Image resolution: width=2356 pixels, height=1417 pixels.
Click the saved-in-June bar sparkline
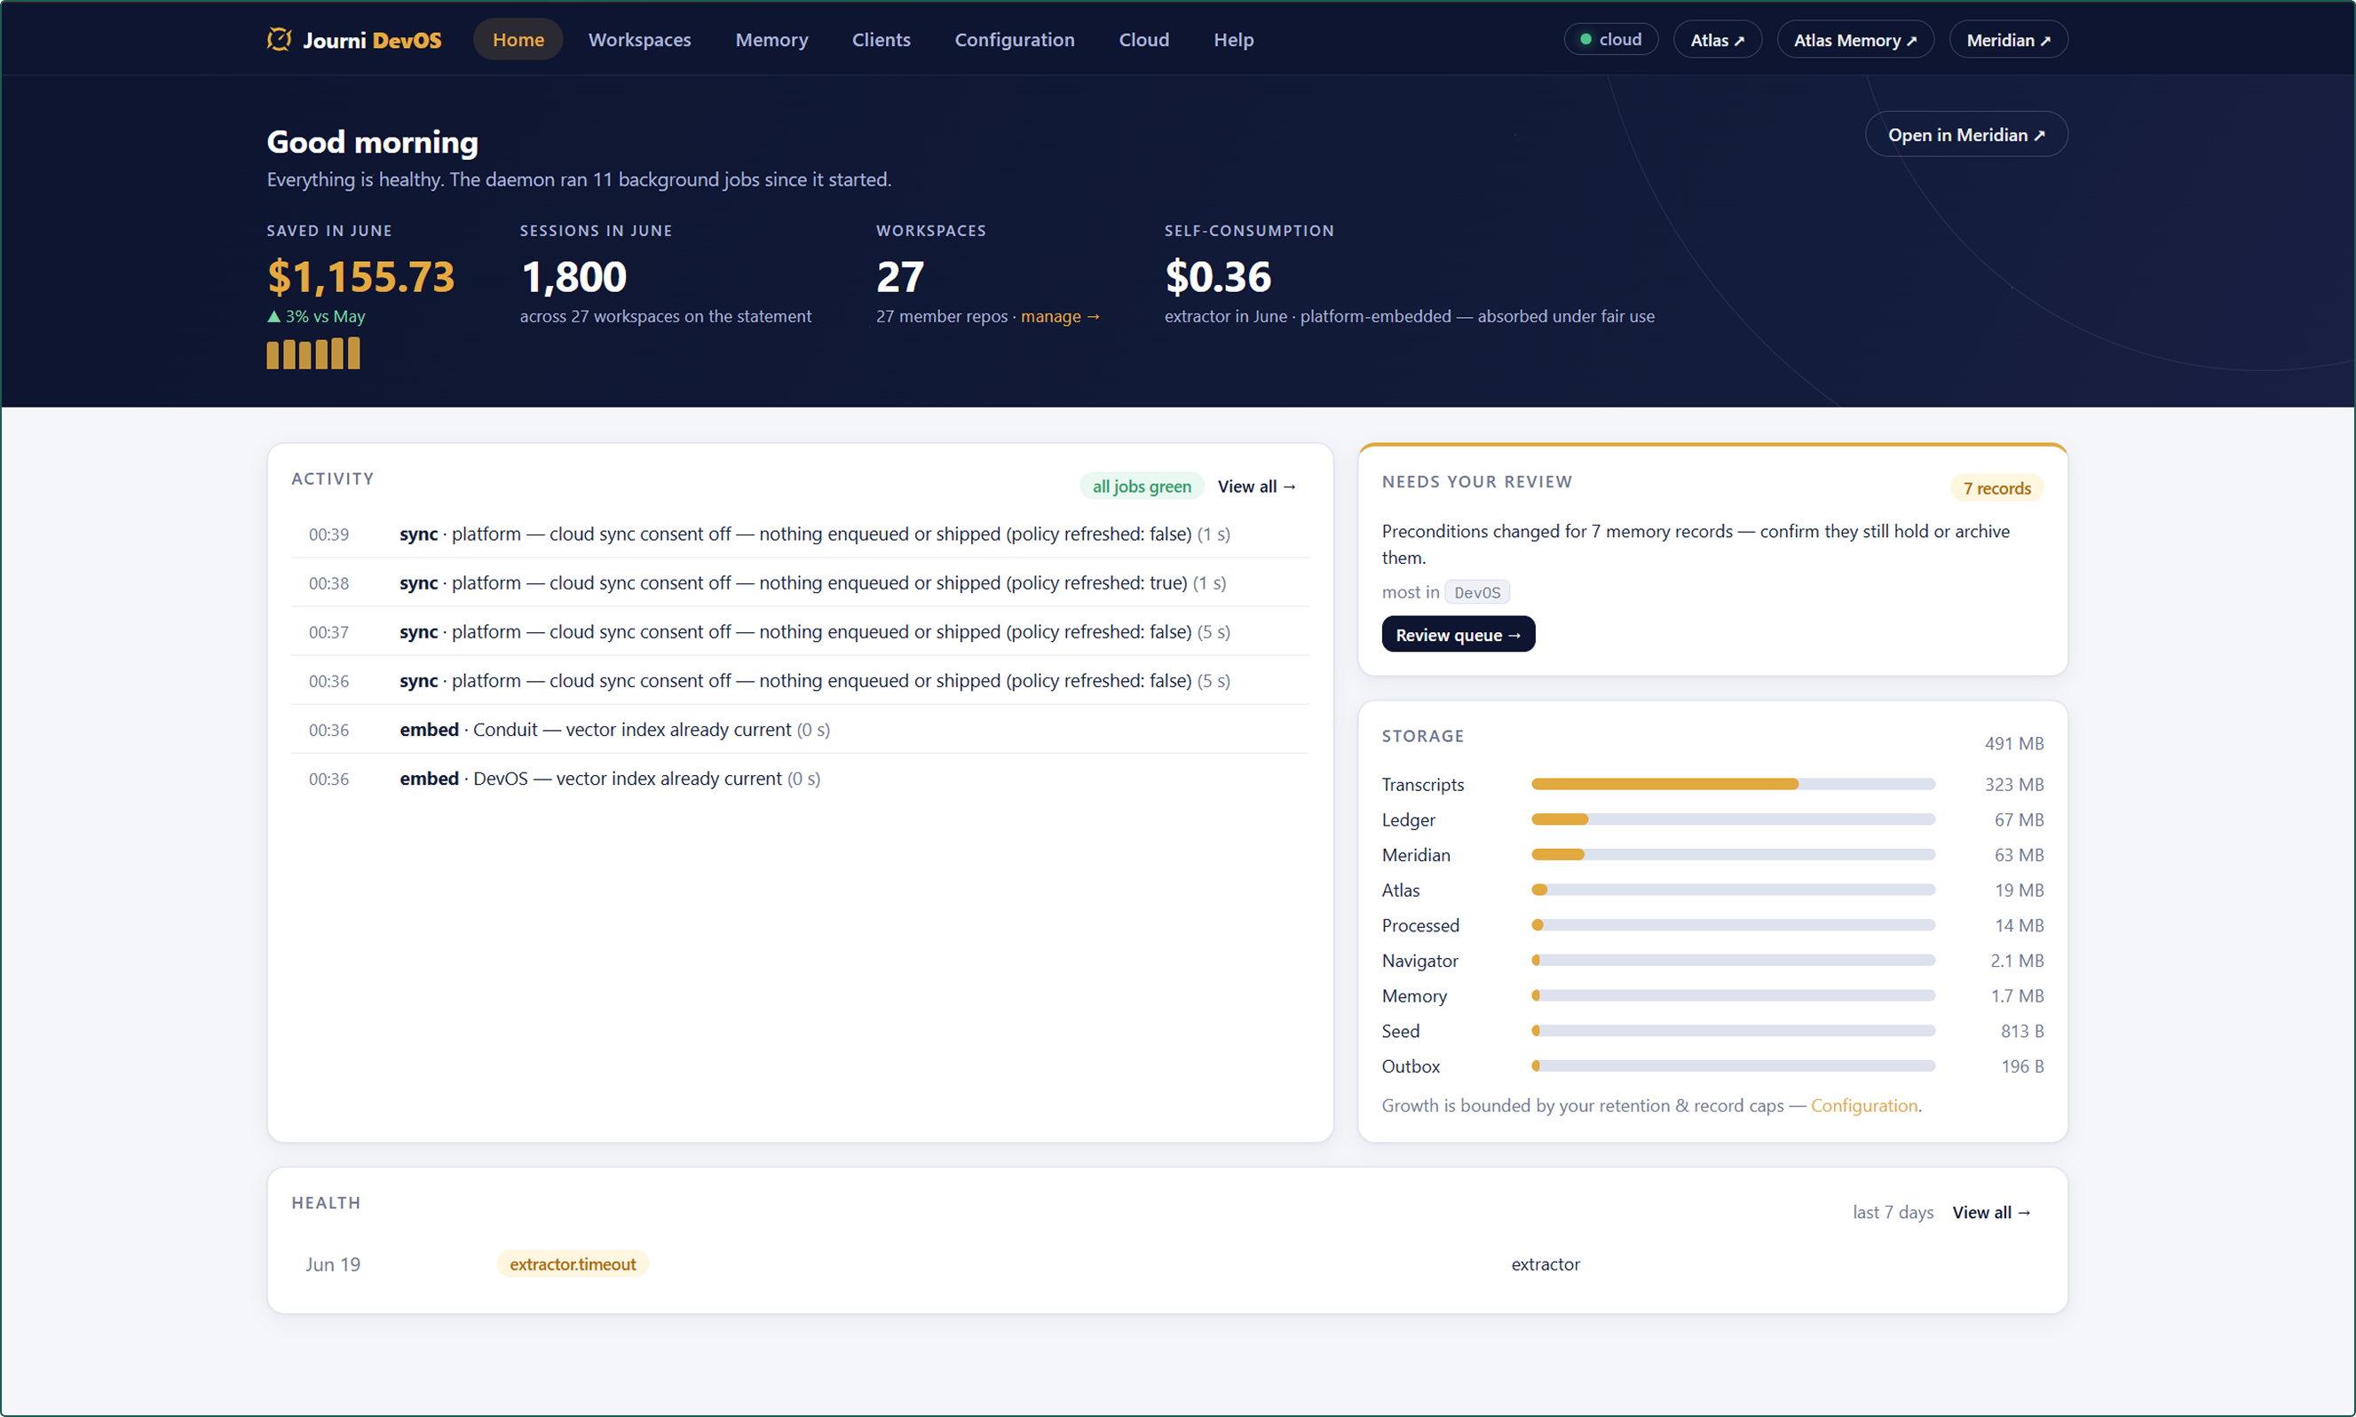click(313, 352)
